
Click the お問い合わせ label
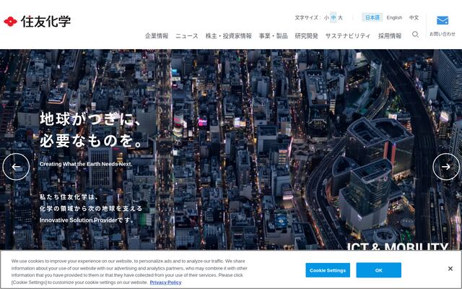443,34
